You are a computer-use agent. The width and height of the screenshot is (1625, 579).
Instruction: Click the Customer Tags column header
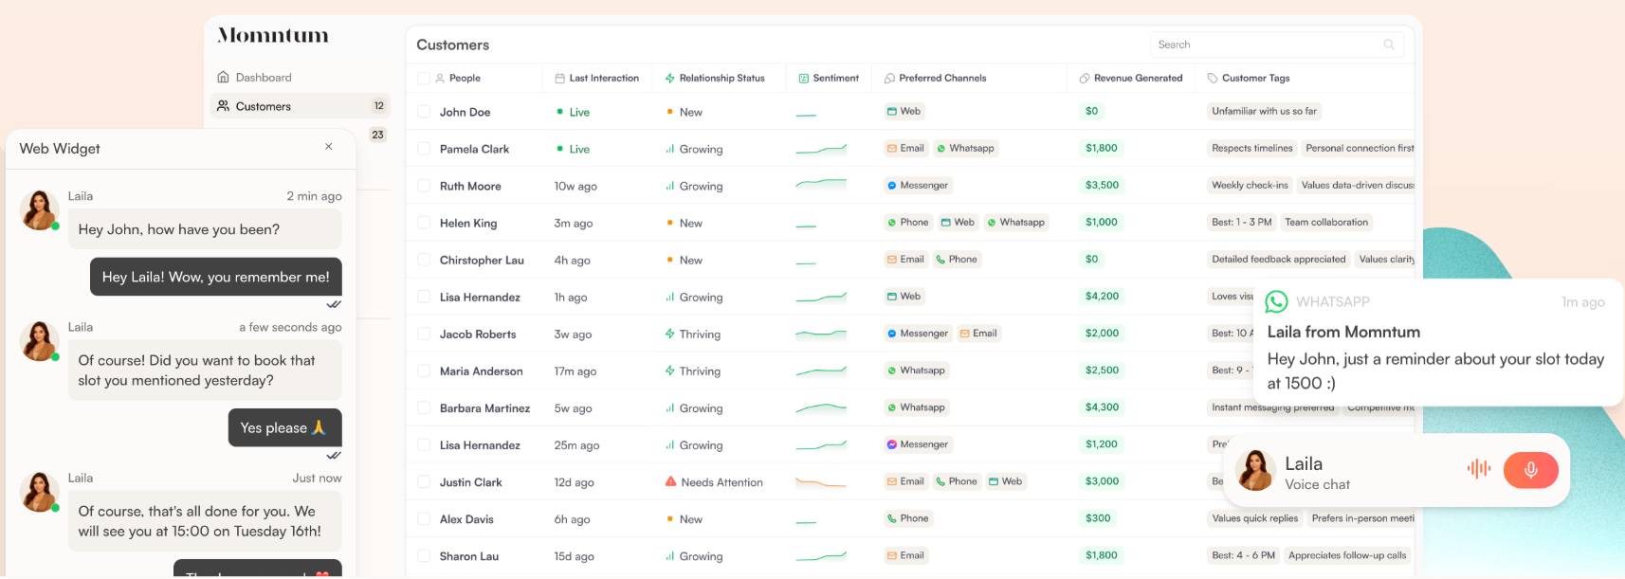1255,79
